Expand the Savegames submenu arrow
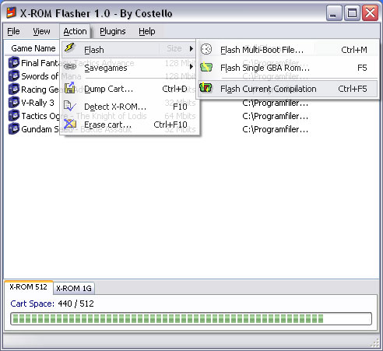The height and width of the screenshot is (351, 383). coord(191,67)
